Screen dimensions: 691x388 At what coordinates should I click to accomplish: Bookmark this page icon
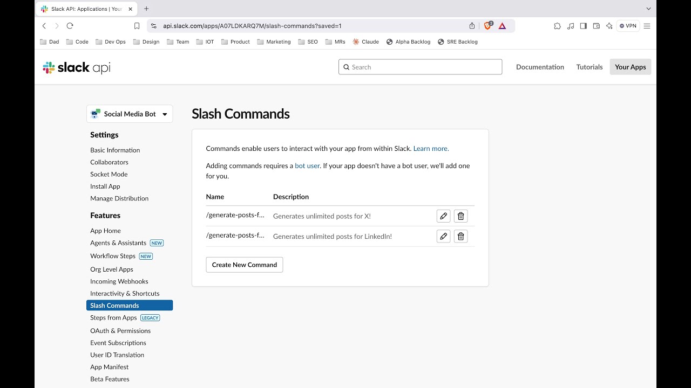(x=137, y=26)
